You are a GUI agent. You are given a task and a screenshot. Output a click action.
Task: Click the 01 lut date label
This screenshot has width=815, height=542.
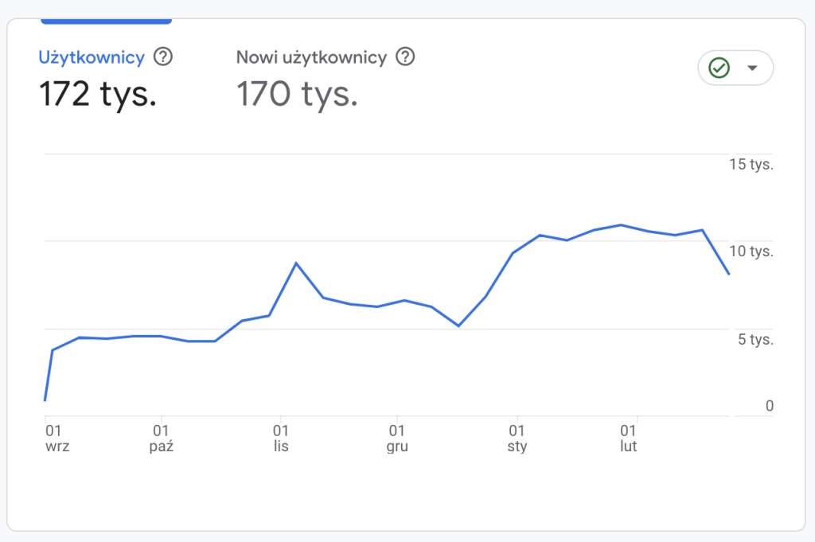point(629,439)
